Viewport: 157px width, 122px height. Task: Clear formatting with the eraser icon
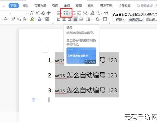click(43, 13)
